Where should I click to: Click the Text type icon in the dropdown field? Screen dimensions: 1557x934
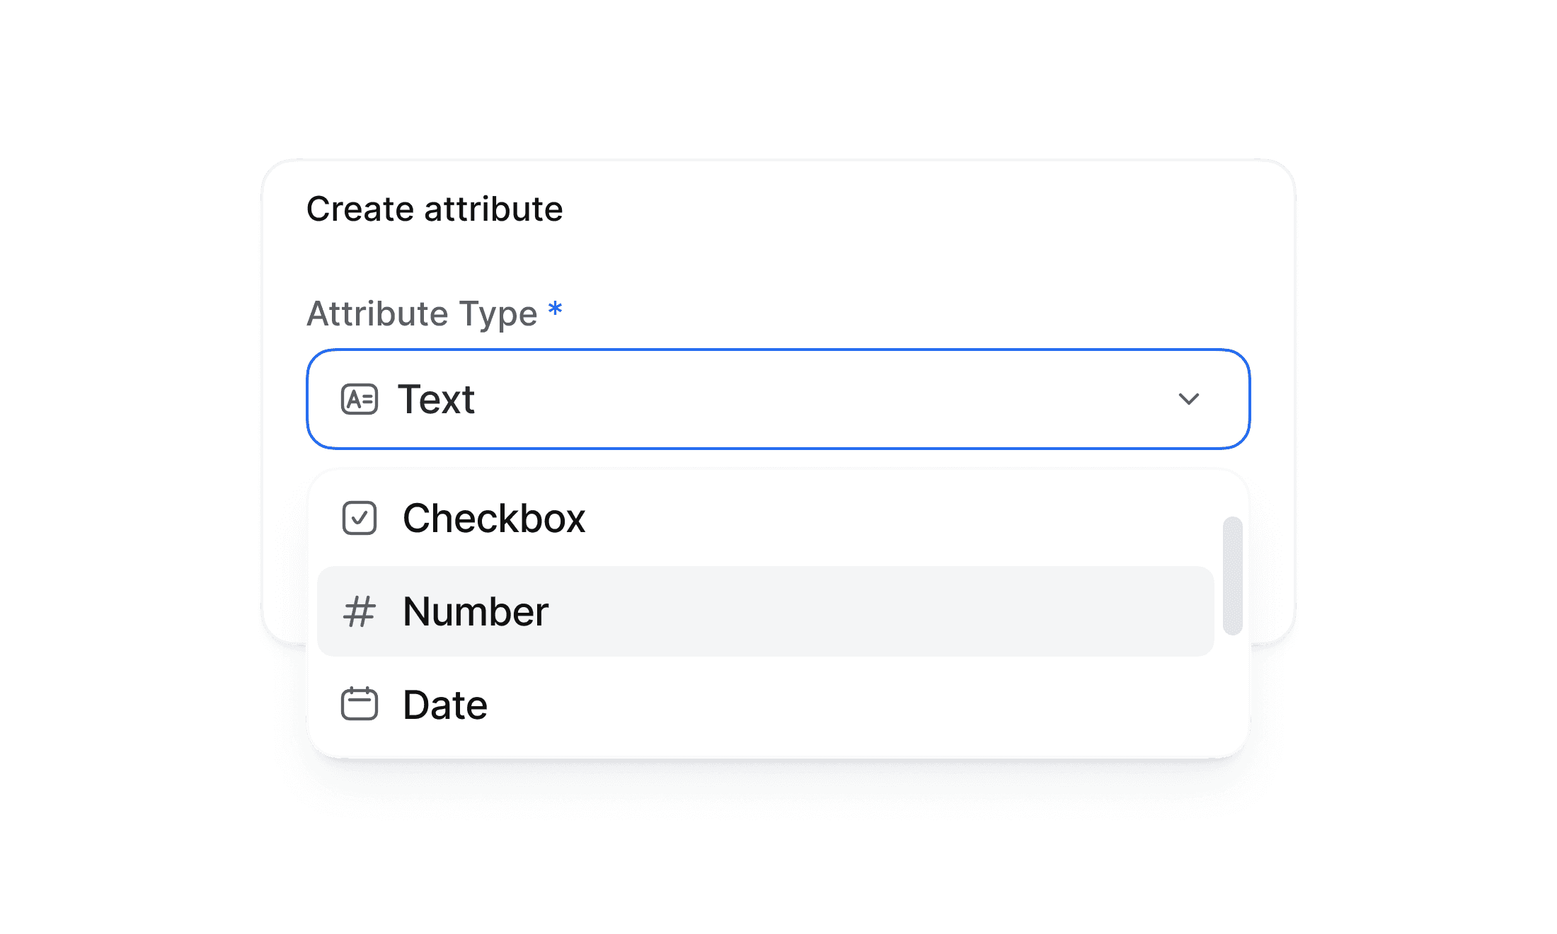click(360, 399)
